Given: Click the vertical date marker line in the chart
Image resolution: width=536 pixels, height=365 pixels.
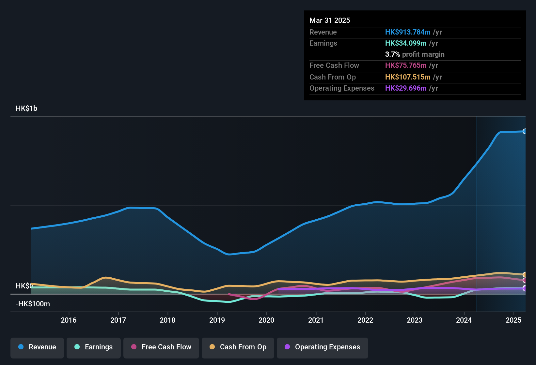Looking at the screenshot, I should pyautogui.click(x=477, y=212).
